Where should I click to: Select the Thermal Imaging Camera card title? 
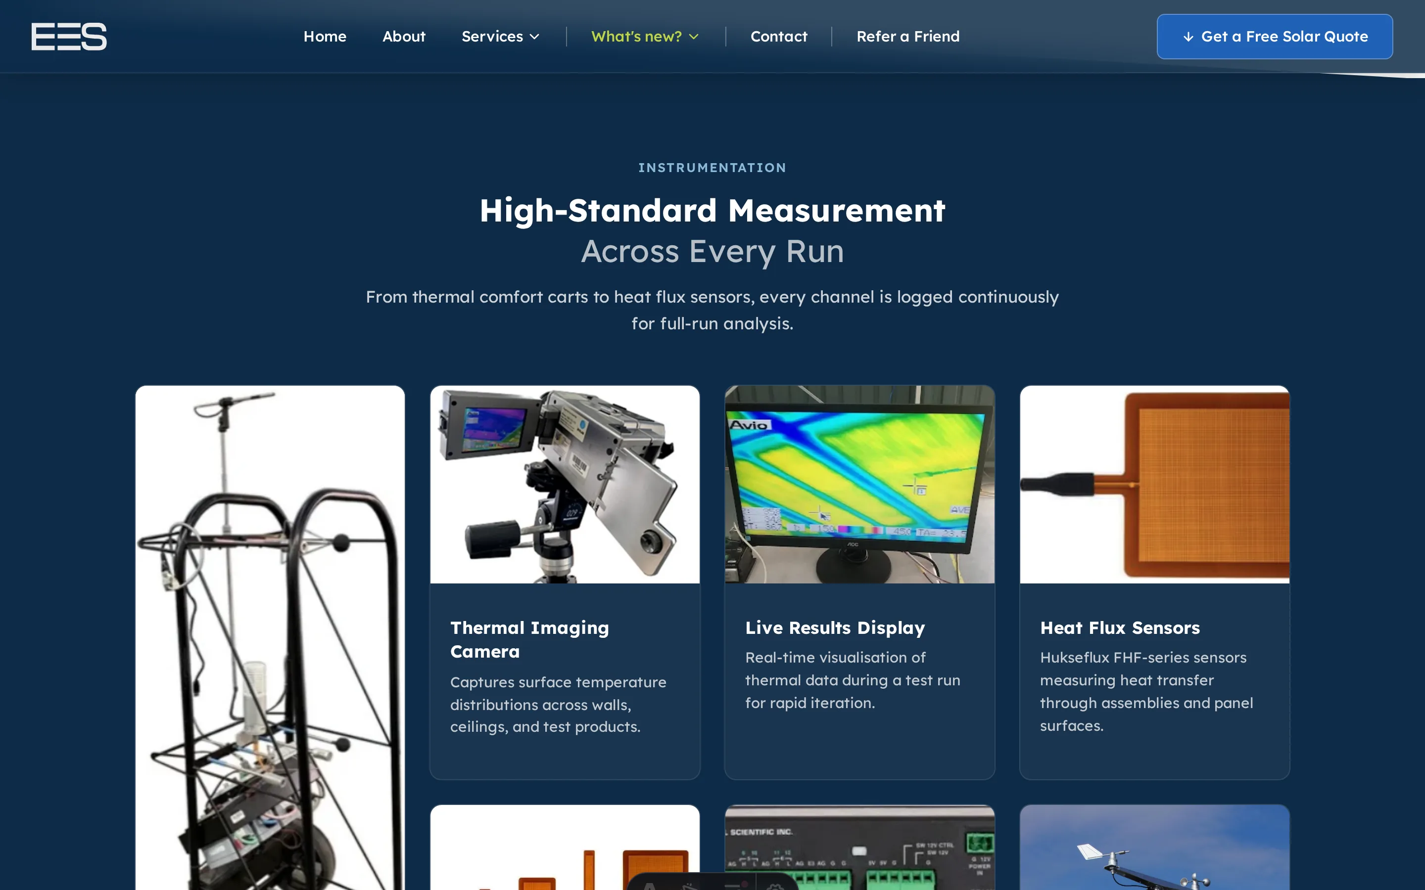tap(529, 639)
